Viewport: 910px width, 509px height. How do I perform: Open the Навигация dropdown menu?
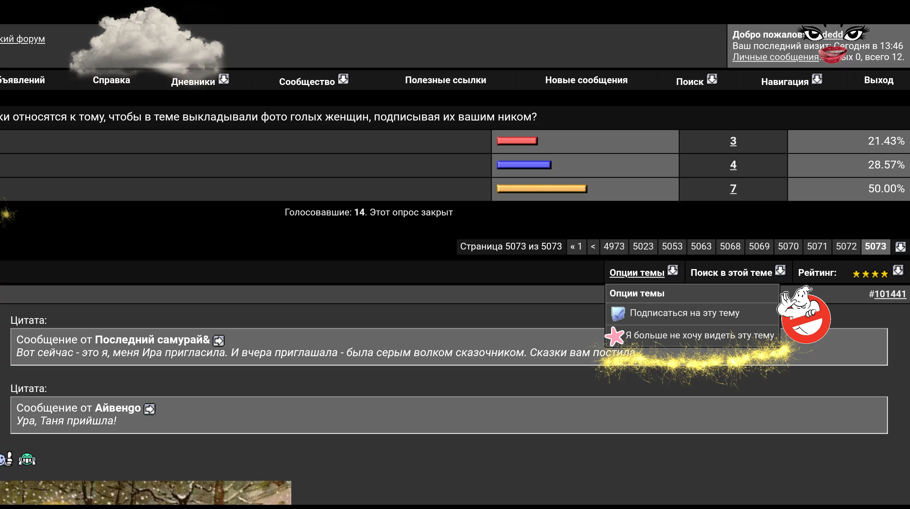click(x=817, y=79)
